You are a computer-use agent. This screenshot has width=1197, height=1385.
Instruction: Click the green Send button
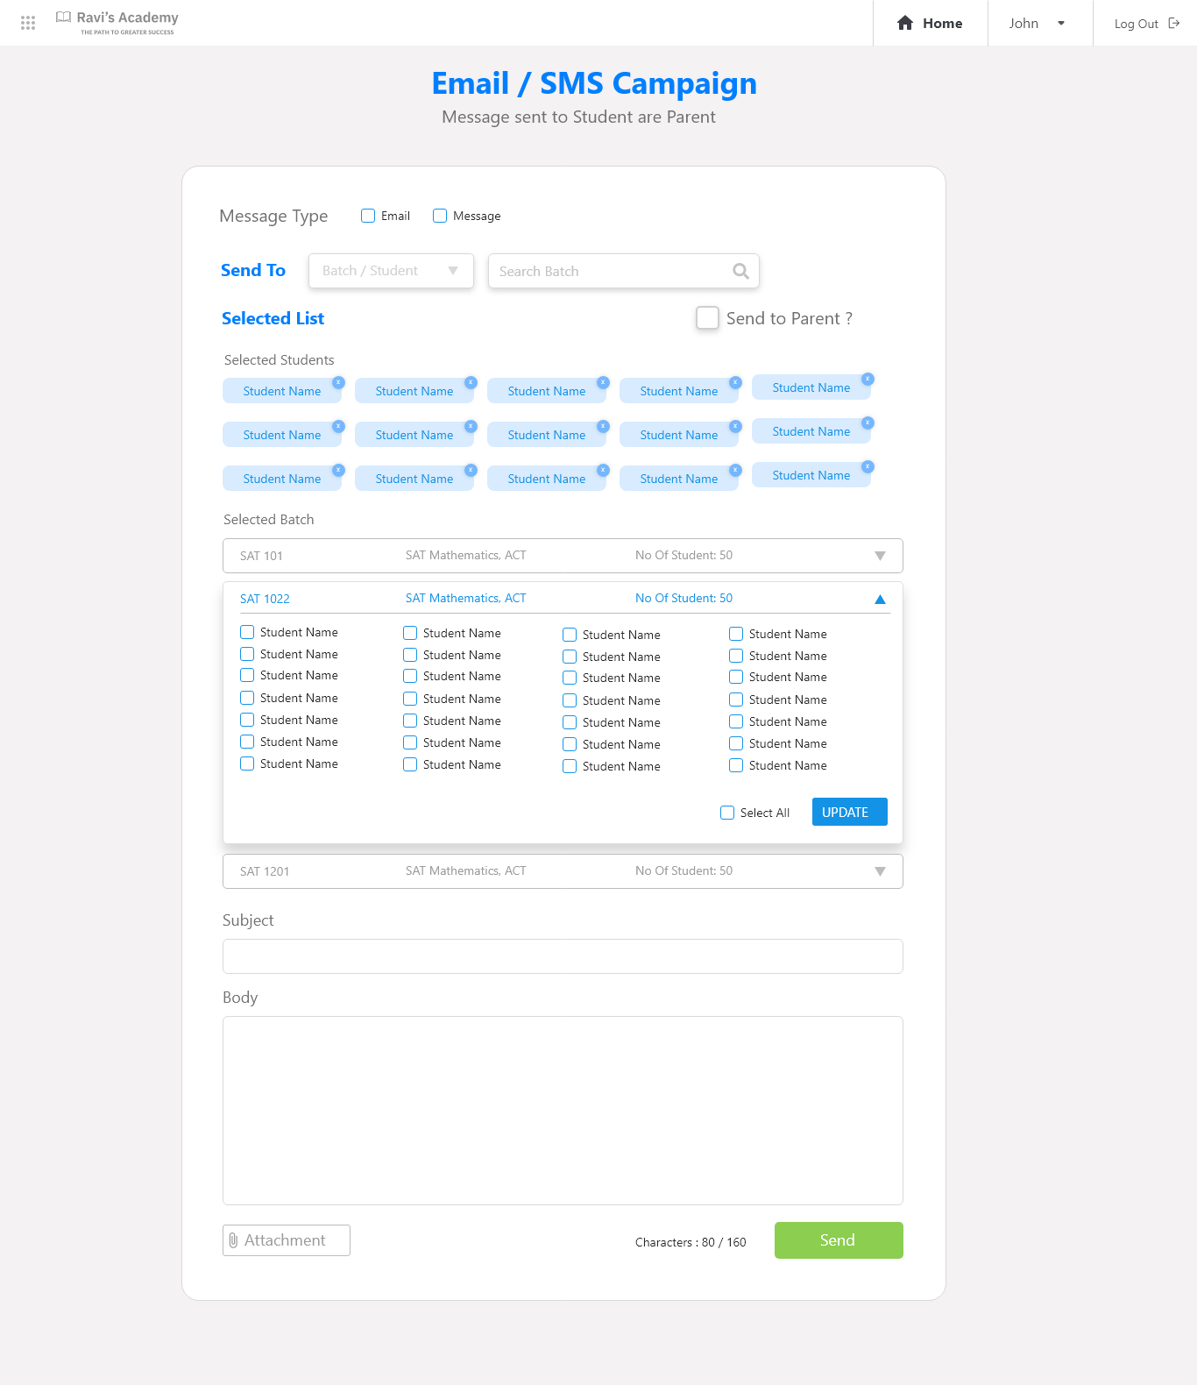click(839, 1240)
